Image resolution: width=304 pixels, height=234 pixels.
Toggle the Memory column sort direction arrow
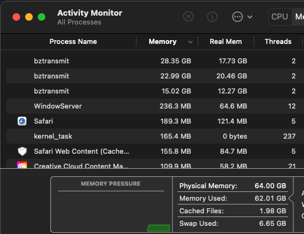tap(190, 42)
